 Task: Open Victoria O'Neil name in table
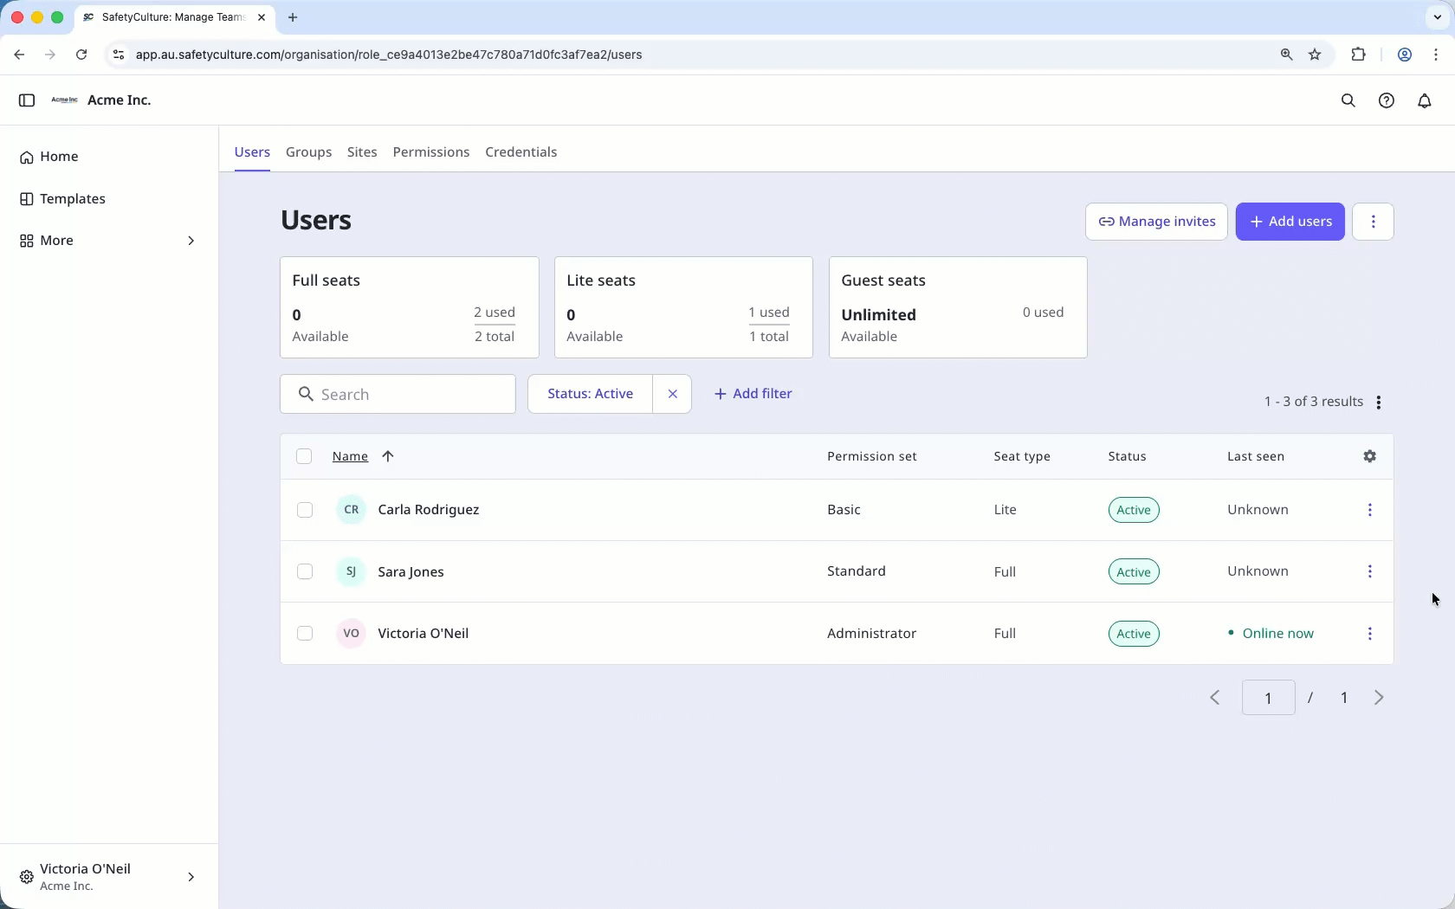[x=424, y=634]
